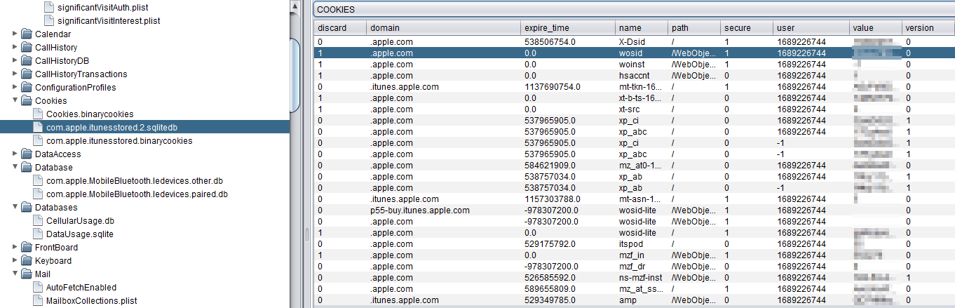This screenshot has width=955, height=308.
Task: Click the Database folder icon
Action: coord(27,167)
